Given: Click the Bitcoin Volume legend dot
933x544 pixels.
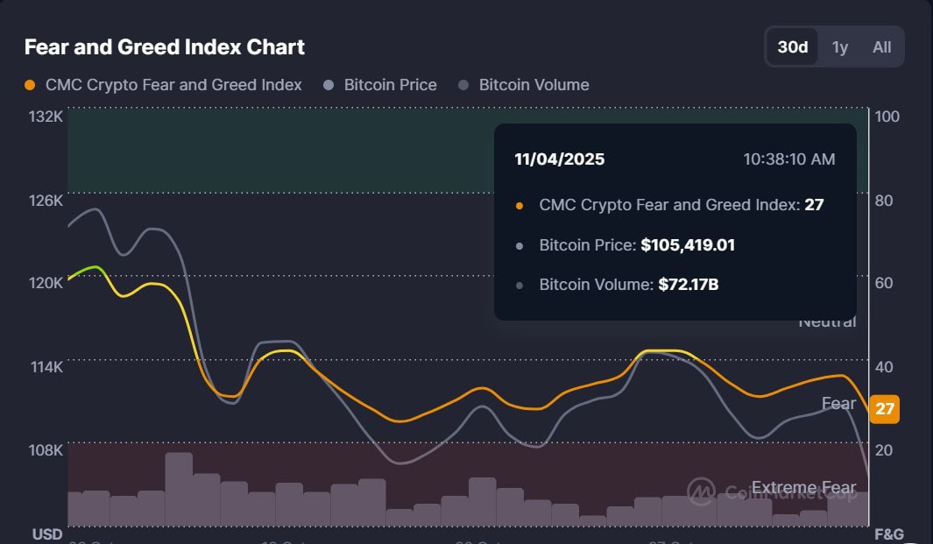Looking at the screenshot, I should click(x=463, y=85).
